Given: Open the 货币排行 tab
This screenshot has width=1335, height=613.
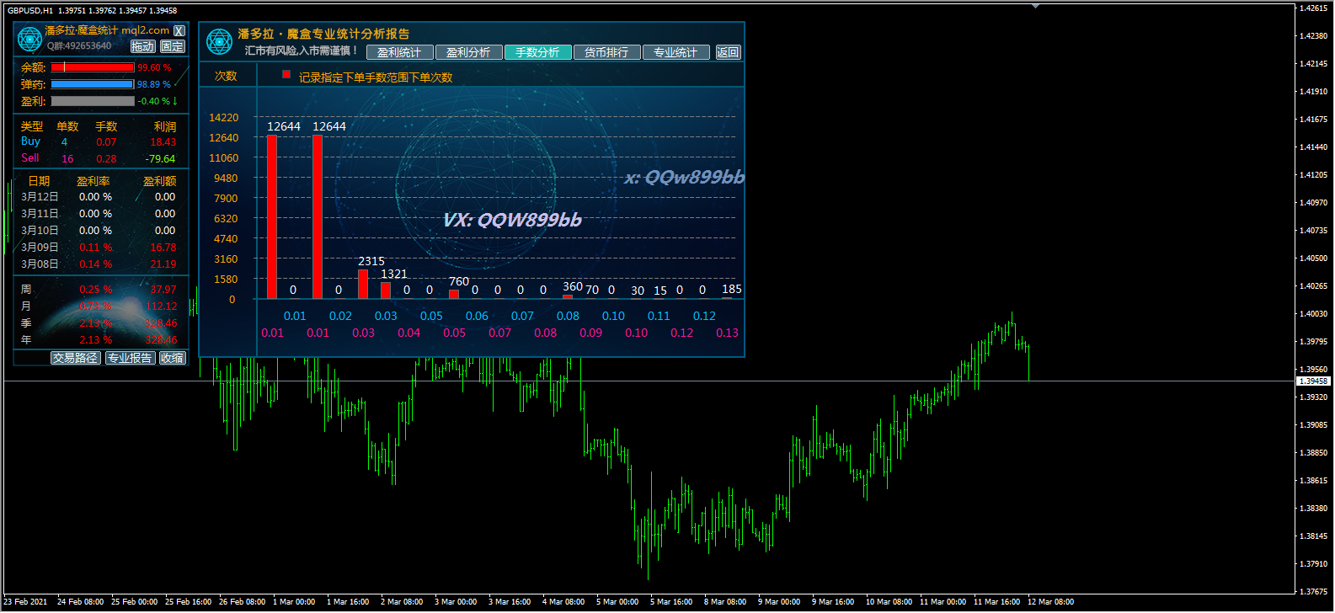Looking at the screenshot, I should tap(607, 52).
